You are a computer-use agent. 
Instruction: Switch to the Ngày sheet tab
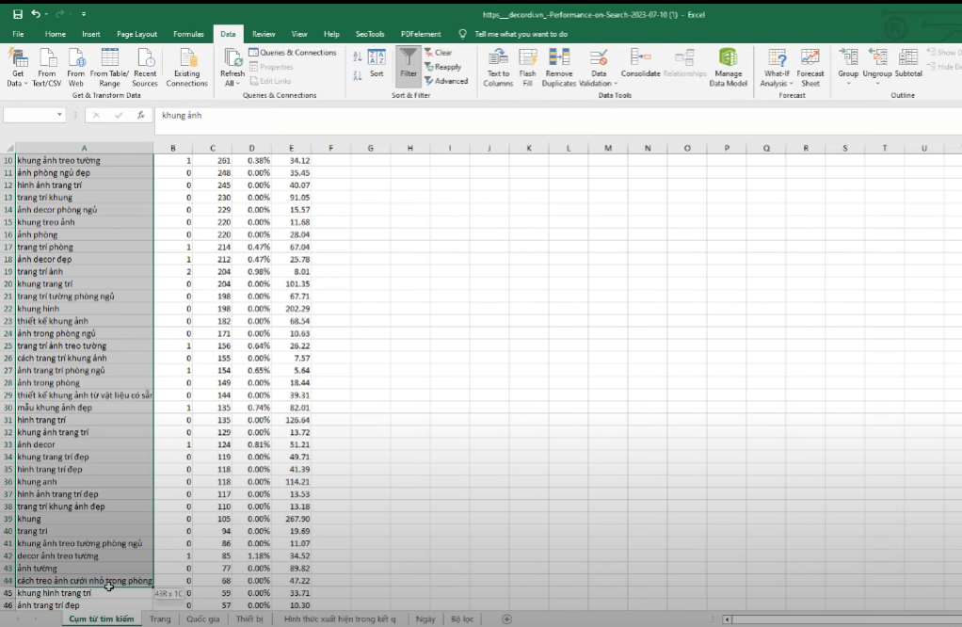coord(425,619)
